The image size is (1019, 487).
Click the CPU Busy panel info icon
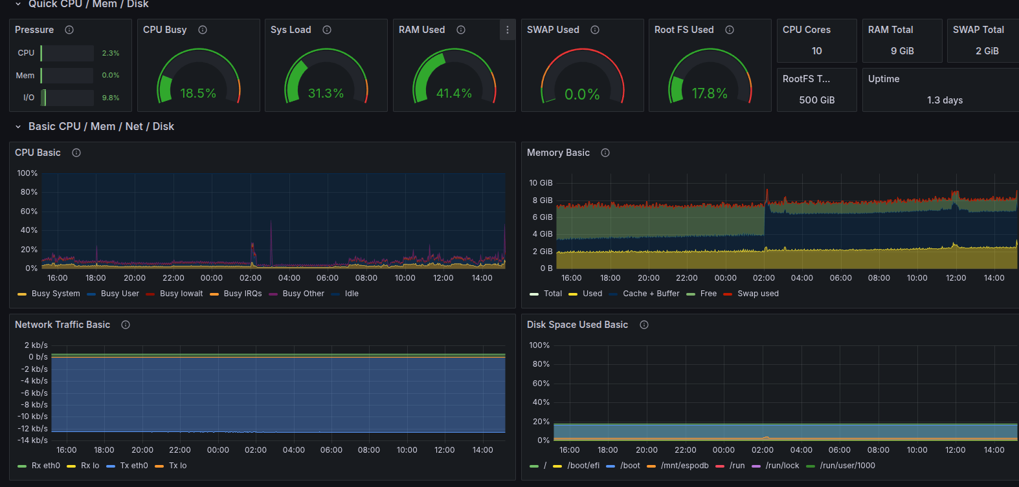point(203,30)
